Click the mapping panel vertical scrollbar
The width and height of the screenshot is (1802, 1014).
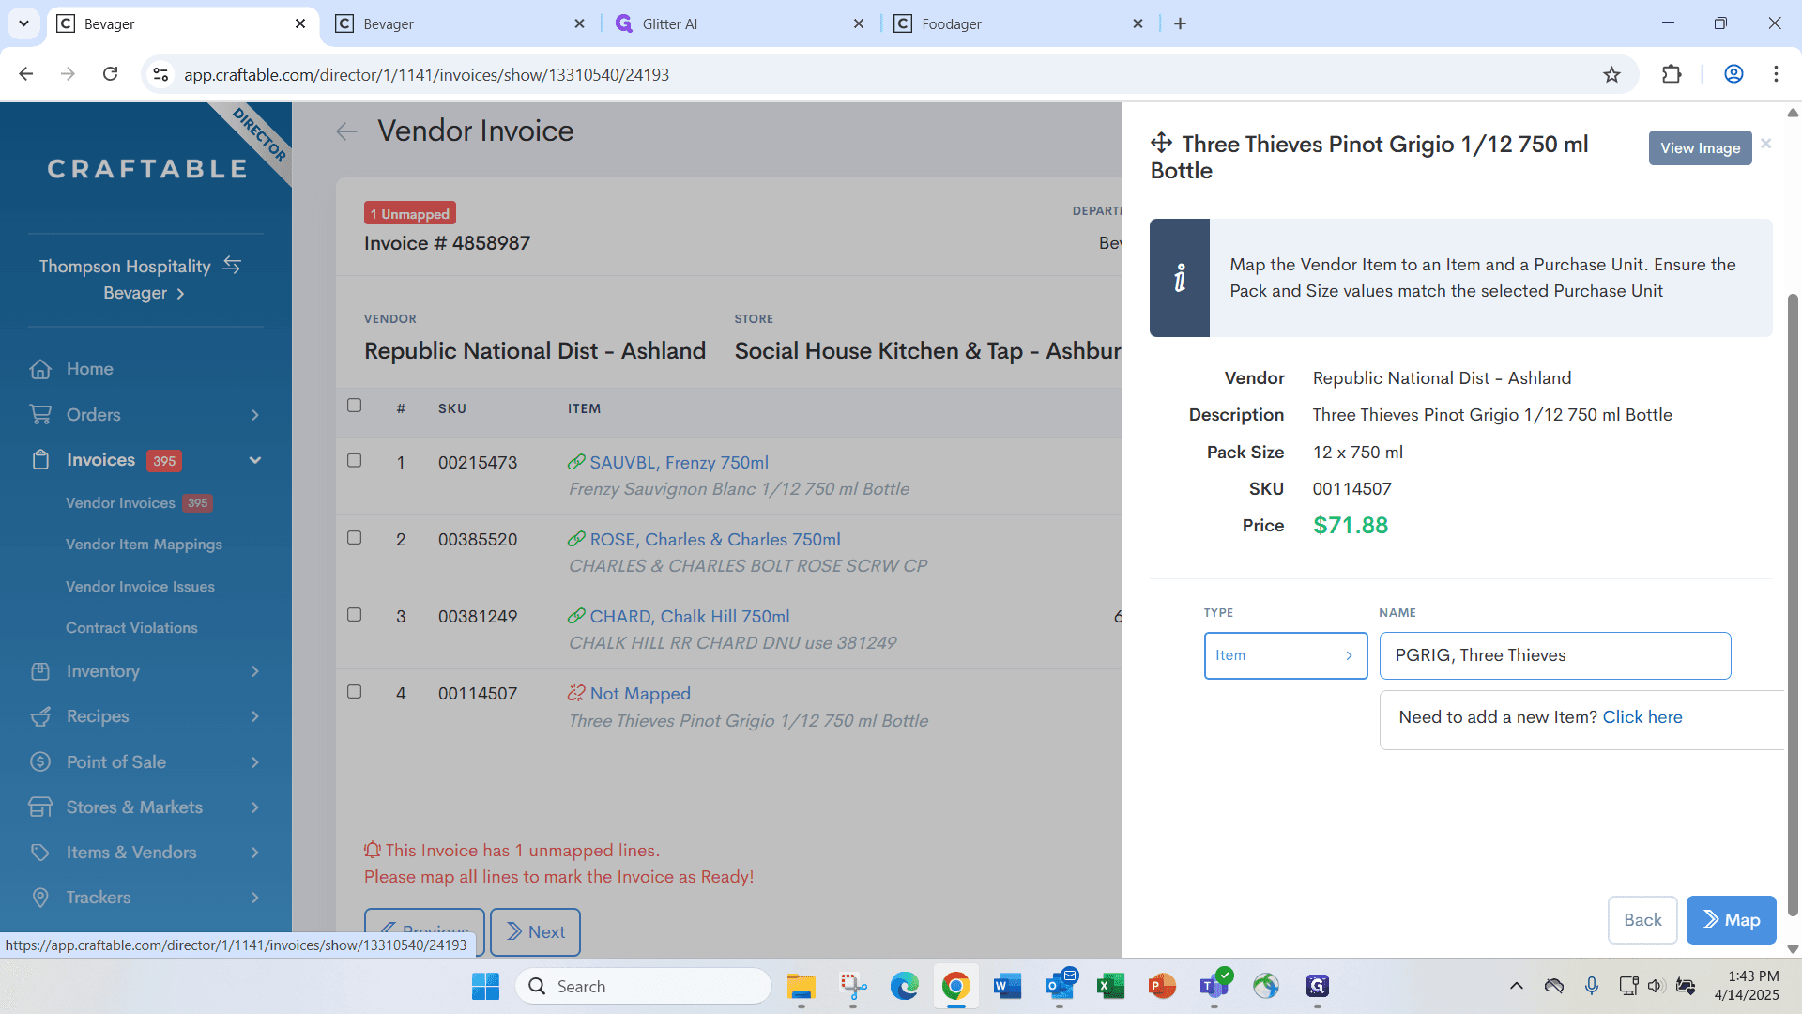[1793, 606]
